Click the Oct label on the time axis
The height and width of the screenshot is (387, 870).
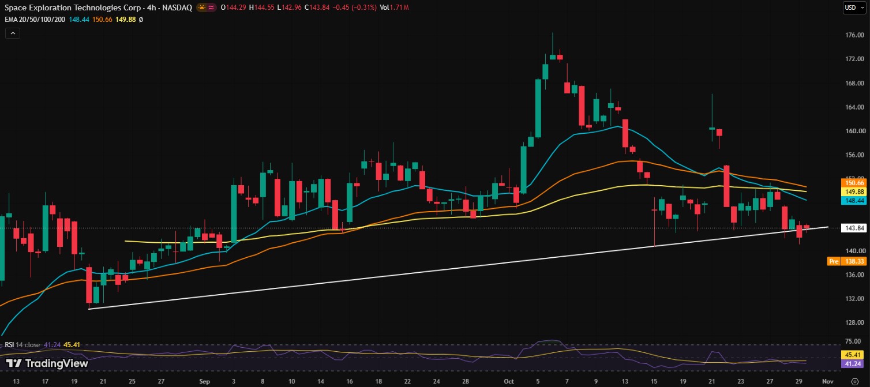click(x=508, y=381)
